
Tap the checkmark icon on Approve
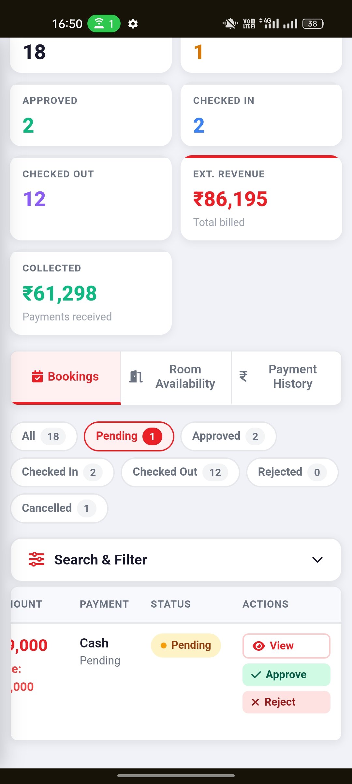pyautogui.click(x=256, y=675)
